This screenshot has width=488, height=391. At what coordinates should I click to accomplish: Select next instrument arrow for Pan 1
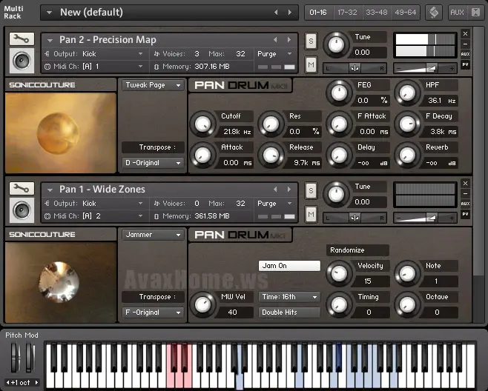[x=289, y=190]
